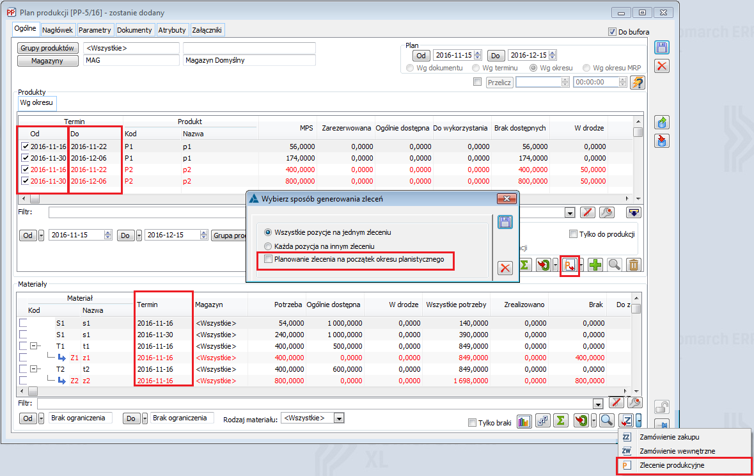
Task: Switch to the Parametry tab
Action: click(x=96, y=30)
